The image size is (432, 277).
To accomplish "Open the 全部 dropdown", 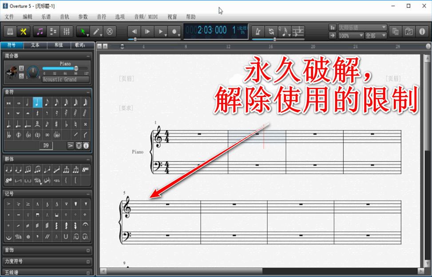I will click(x=376, y=36).
